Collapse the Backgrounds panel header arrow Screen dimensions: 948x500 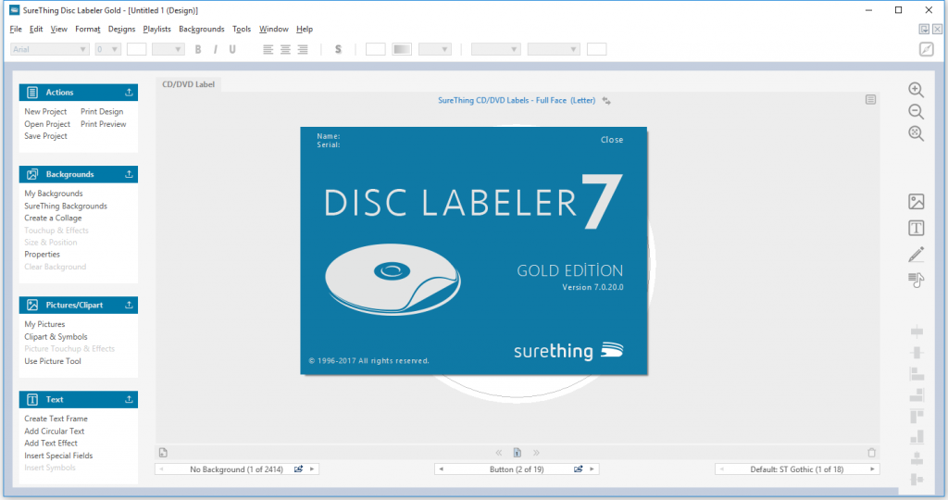[129, 174]
